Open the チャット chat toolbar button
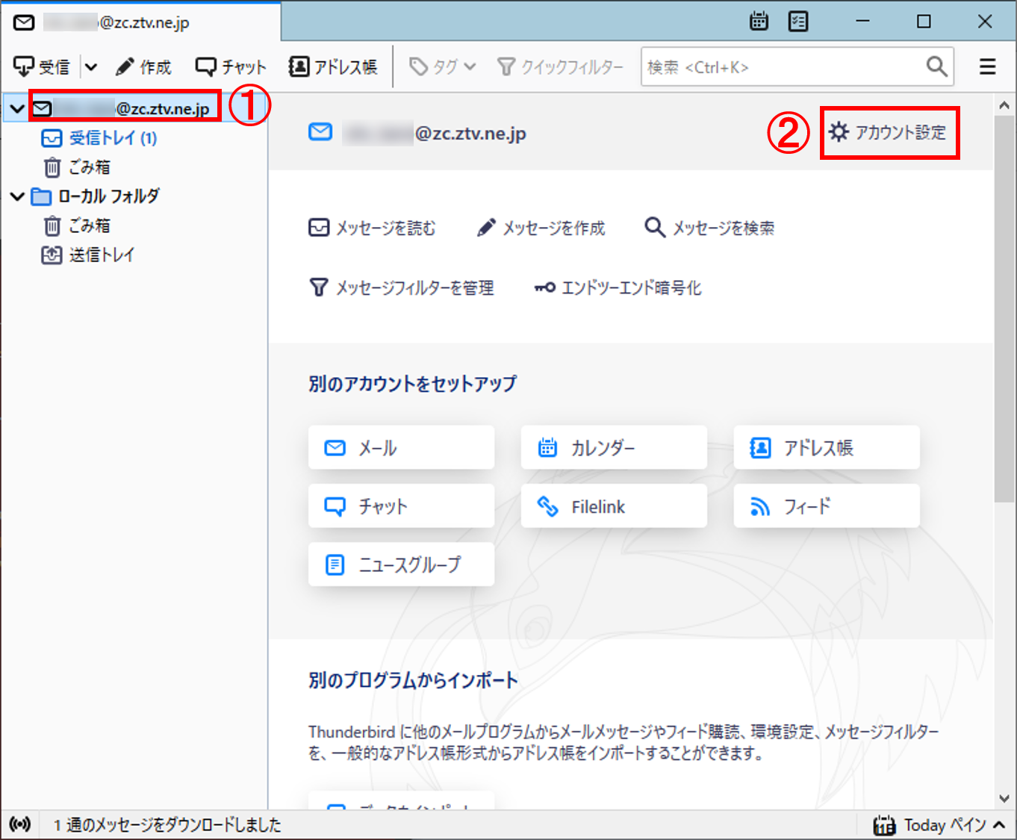The height and width of the screenshot is (840, 1017). coord(231,67)
